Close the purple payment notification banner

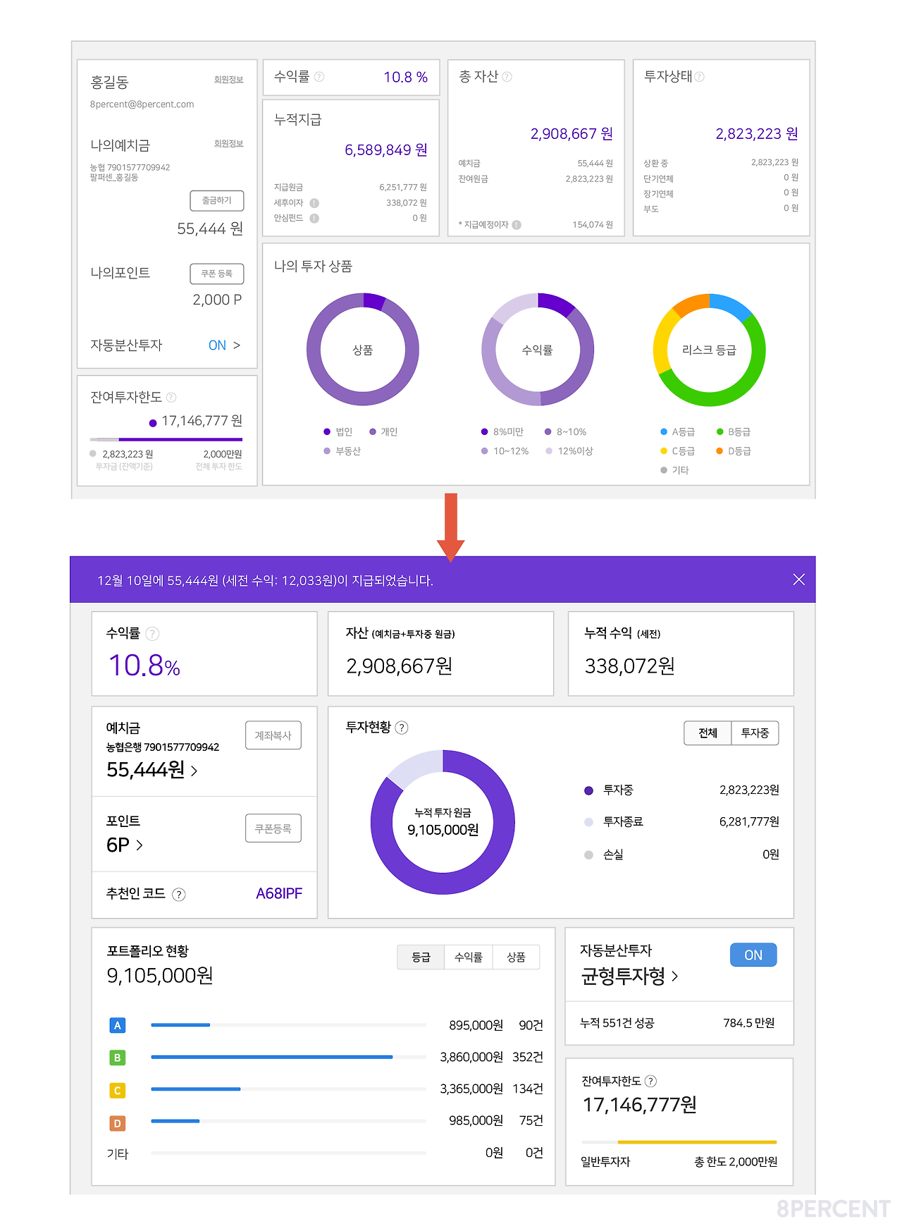798,580
